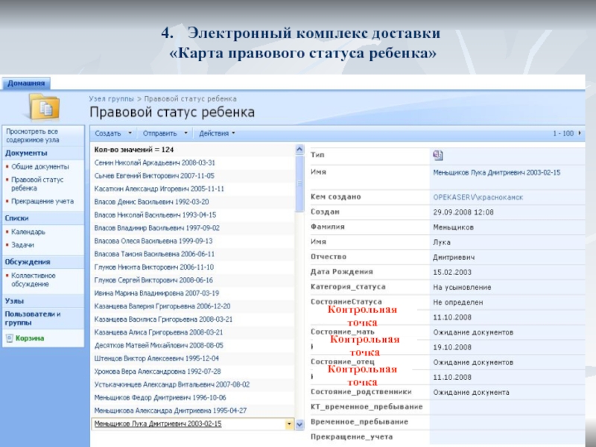Open Коллективное обсуждение link
The width and height of the screenshot is (596, 447).
[x=34, y=280]
